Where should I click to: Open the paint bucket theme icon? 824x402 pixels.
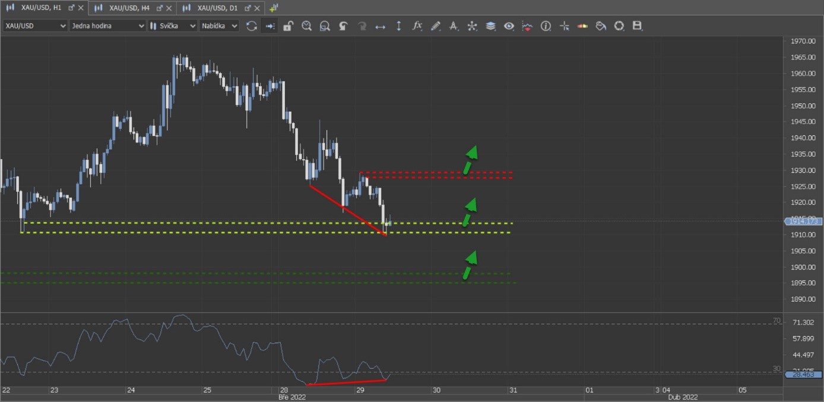[x=601, y=26]
